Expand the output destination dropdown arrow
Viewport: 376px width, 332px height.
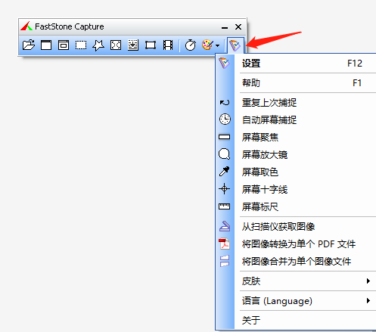(217, 45)
